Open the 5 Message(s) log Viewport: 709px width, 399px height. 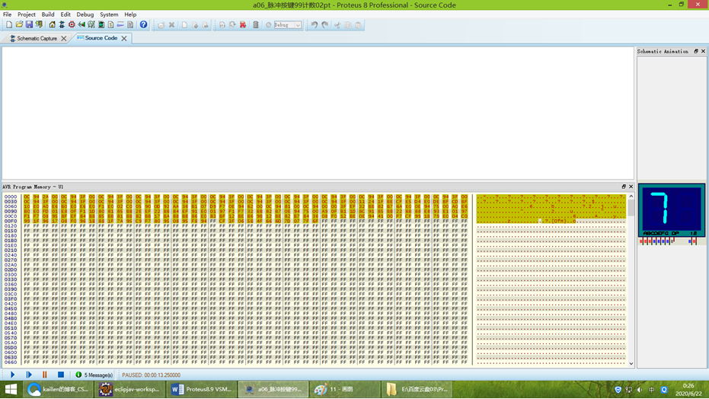coord(94,375)
